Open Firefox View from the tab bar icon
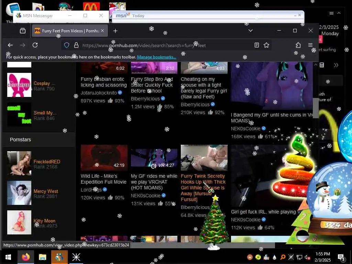 pyautogui.click(x=23, y=31)
